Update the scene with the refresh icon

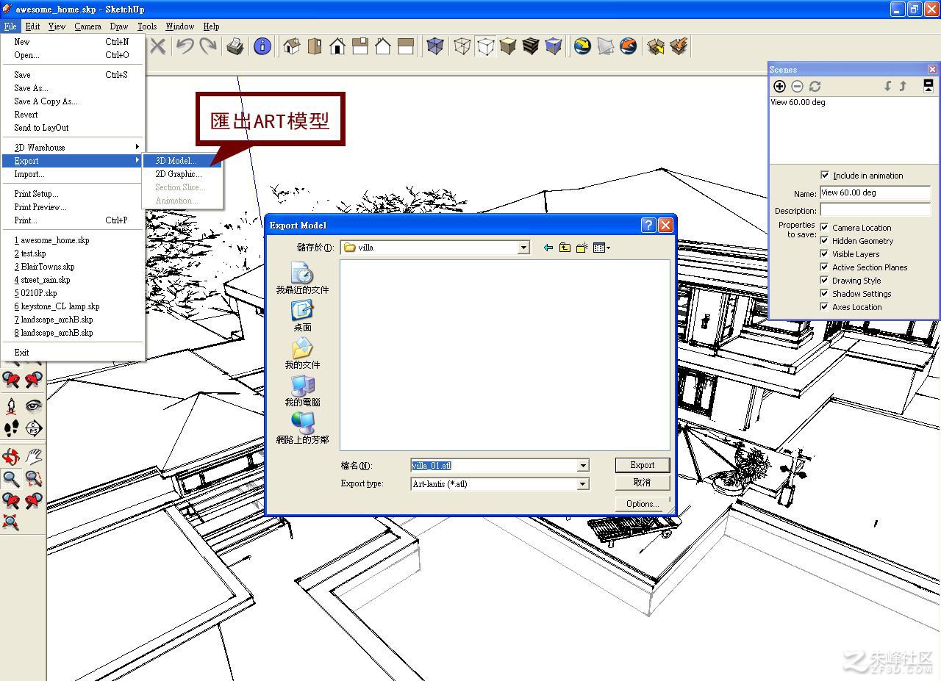click(815, 86)
